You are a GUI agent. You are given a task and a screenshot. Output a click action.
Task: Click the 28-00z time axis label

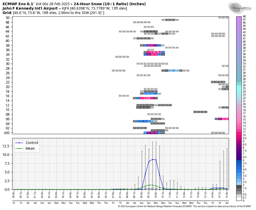[14, 195]
